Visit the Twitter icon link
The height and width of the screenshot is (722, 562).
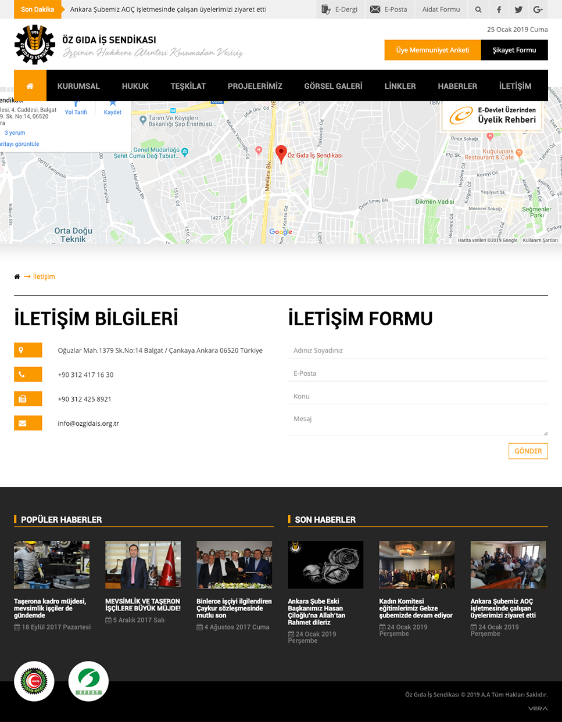pos(518,9)
